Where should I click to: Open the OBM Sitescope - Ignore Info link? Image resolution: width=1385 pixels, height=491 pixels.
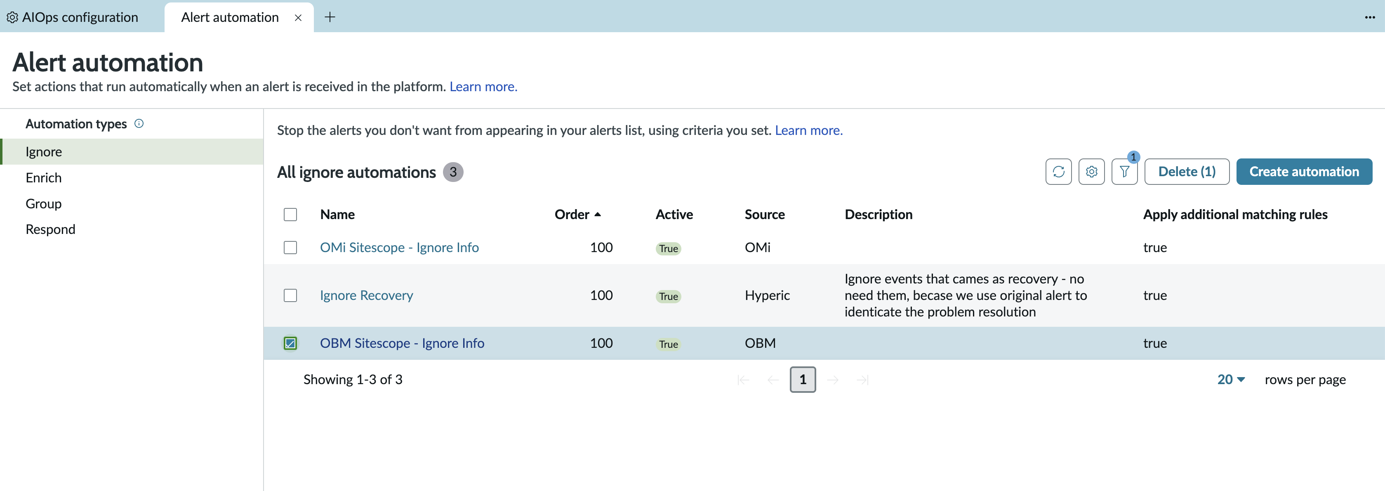click(x=402, y=343)
